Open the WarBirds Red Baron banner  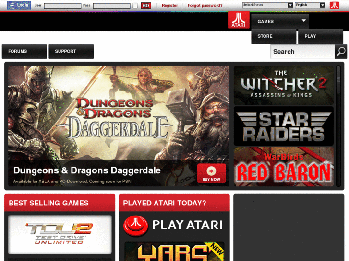tap(283, 167)
